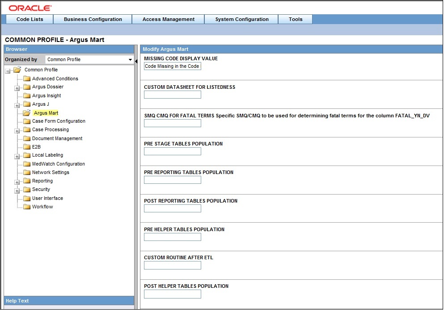Collapse the Common Profile root node
Viewport: 444px width, 311px height.
pos(8,71)
